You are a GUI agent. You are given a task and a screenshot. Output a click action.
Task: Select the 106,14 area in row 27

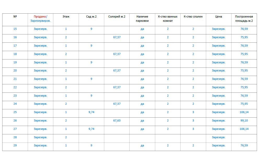point(244,129)
